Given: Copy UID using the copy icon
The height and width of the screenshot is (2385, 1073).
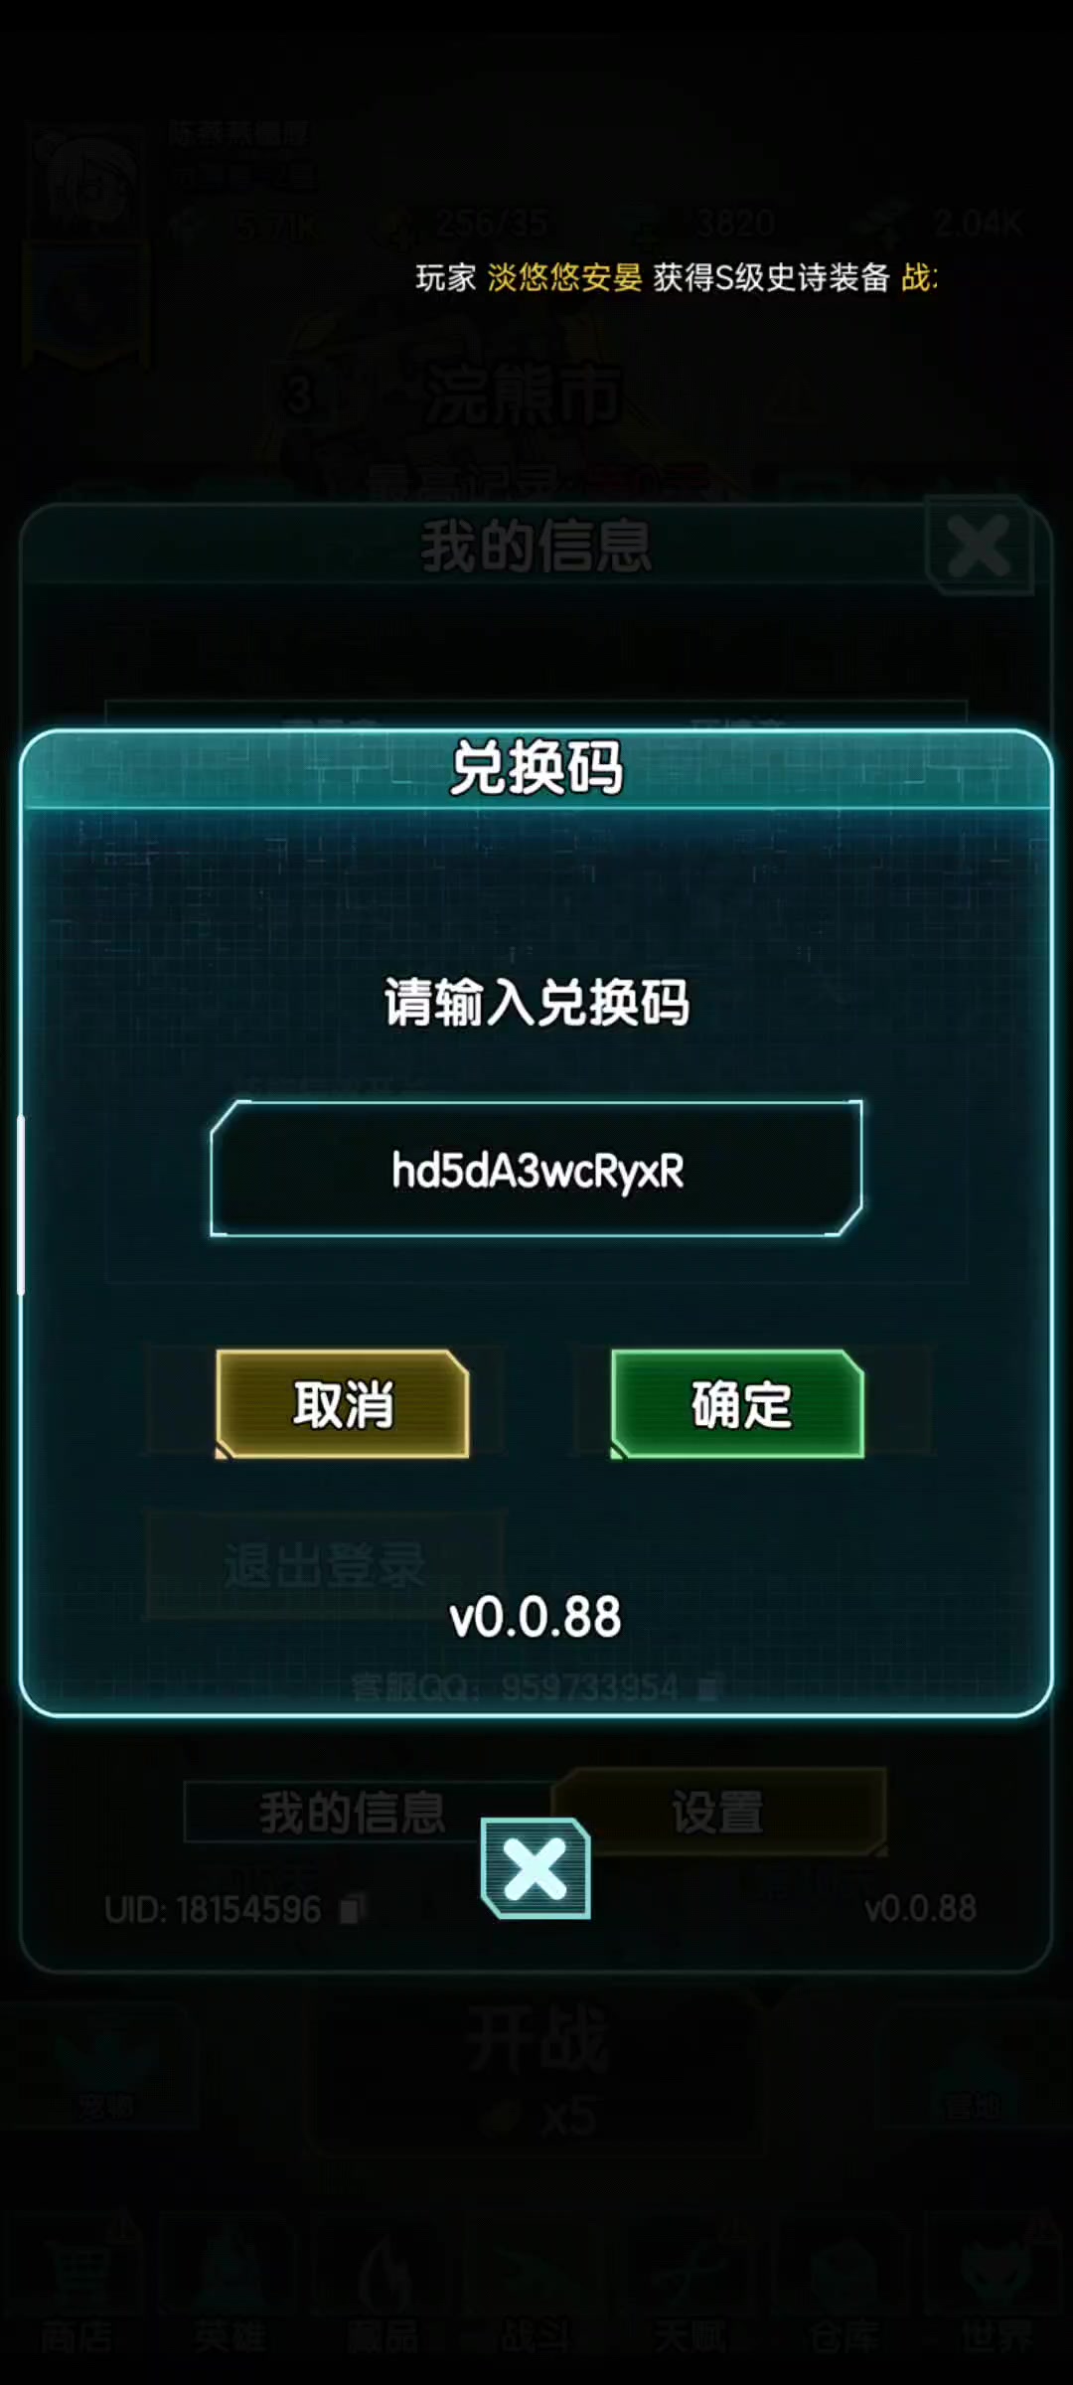Looking at the screenshot, I should pos(350,1910).
